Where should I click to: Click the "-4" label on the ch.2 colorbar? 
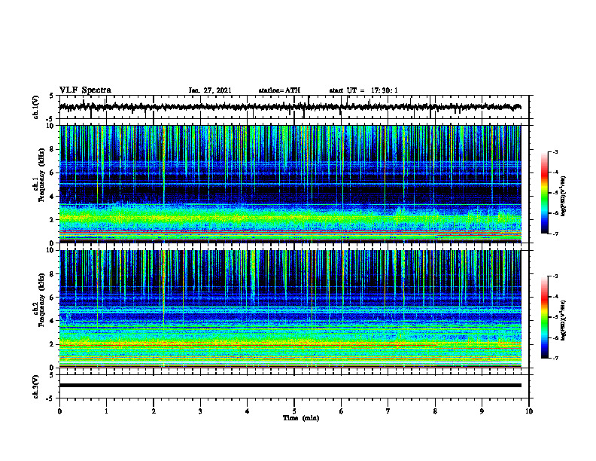pyautogui.click(x=555, y=297)
